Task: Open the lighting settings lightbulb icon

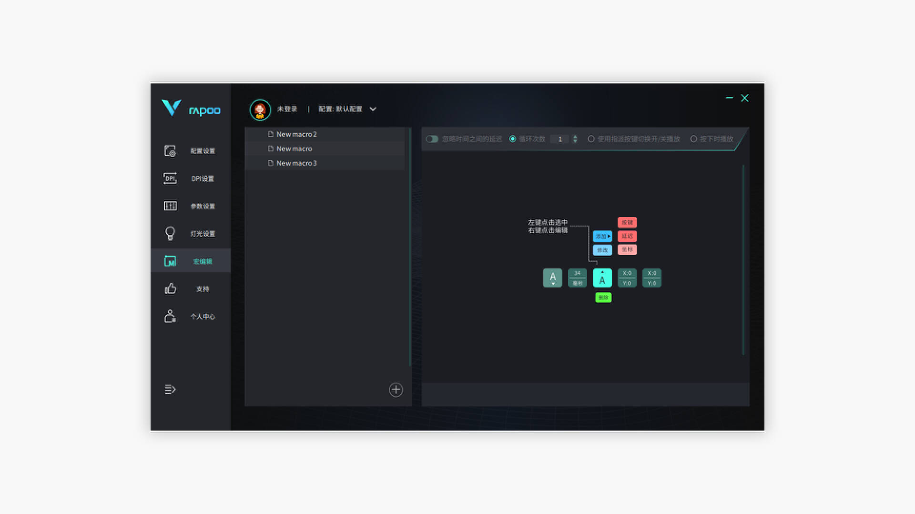Action: [x=170, y=234]
